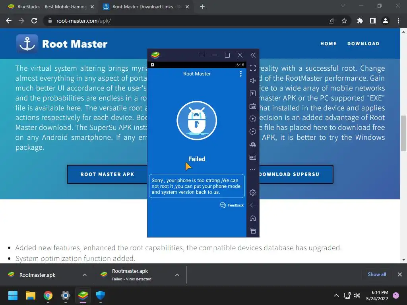Image resolution: width=407 pixels, height=305 pixels.
Task: Close the Chrome downloads bar
Action: [x=400, y=274]
